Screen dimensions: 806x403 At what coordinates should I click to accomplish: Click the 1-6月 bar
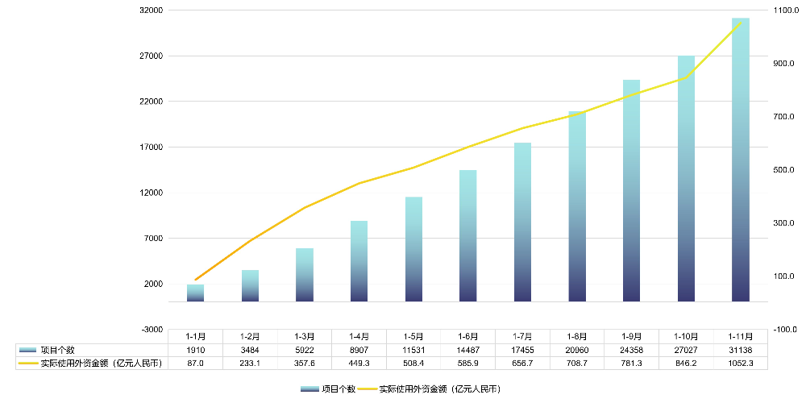tap(467, 236)
